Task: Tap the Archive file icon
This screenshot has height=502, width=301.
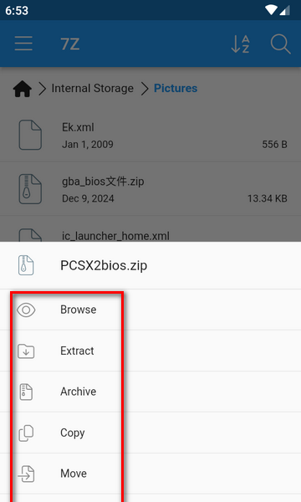Action: (26, 392)
